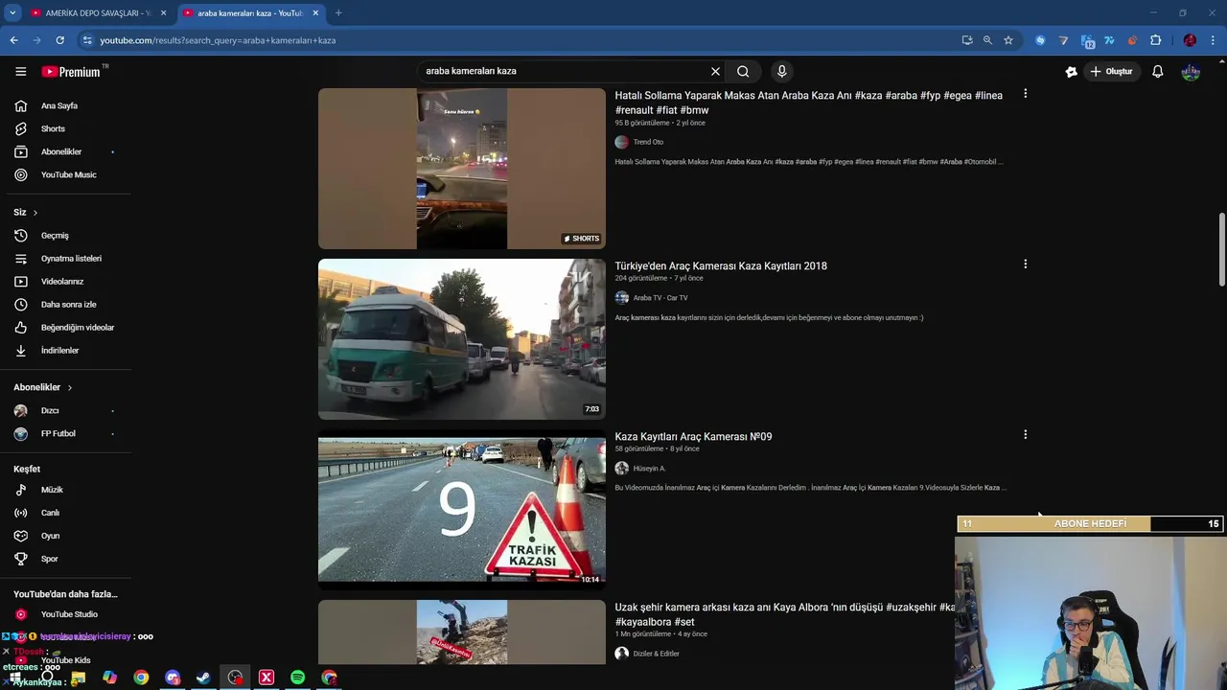Click the Oluştur create button
This screenshot has height=690, width=1227.
[x=1112, y=71]
